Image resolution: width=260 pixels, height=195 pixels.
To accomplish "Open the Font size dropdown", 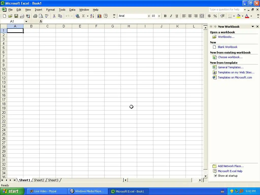I will coord(159,16).
